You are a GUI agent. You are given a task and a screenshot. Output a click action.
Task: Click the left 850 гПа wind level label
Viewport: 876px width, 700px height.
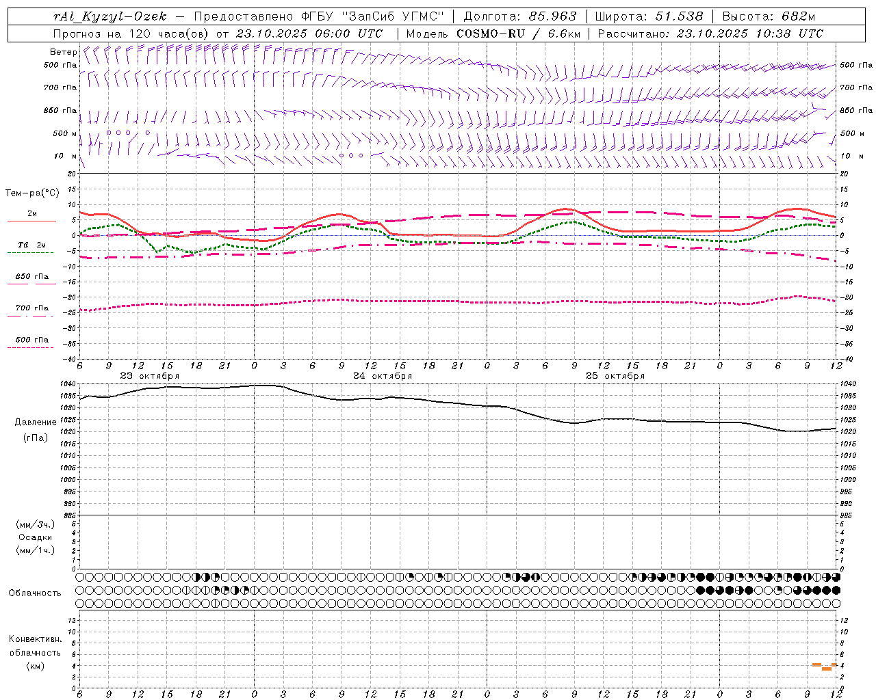click(60, 110)
